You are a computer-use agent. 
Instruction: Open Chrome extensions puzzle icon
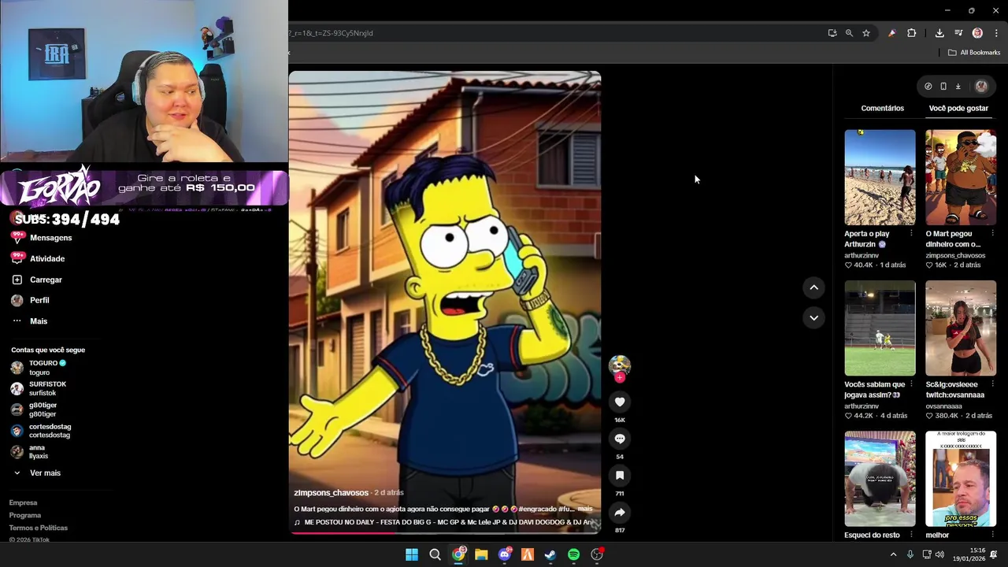(x=911, y=33)
